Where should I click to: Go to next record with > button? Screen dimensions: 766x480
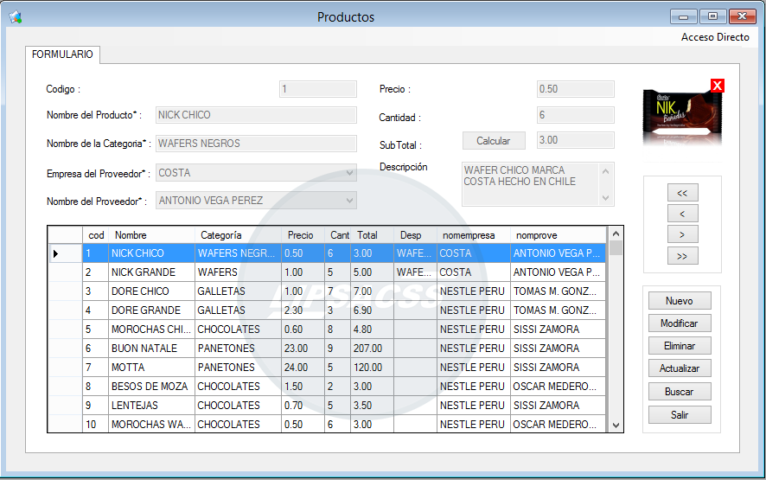682,234
